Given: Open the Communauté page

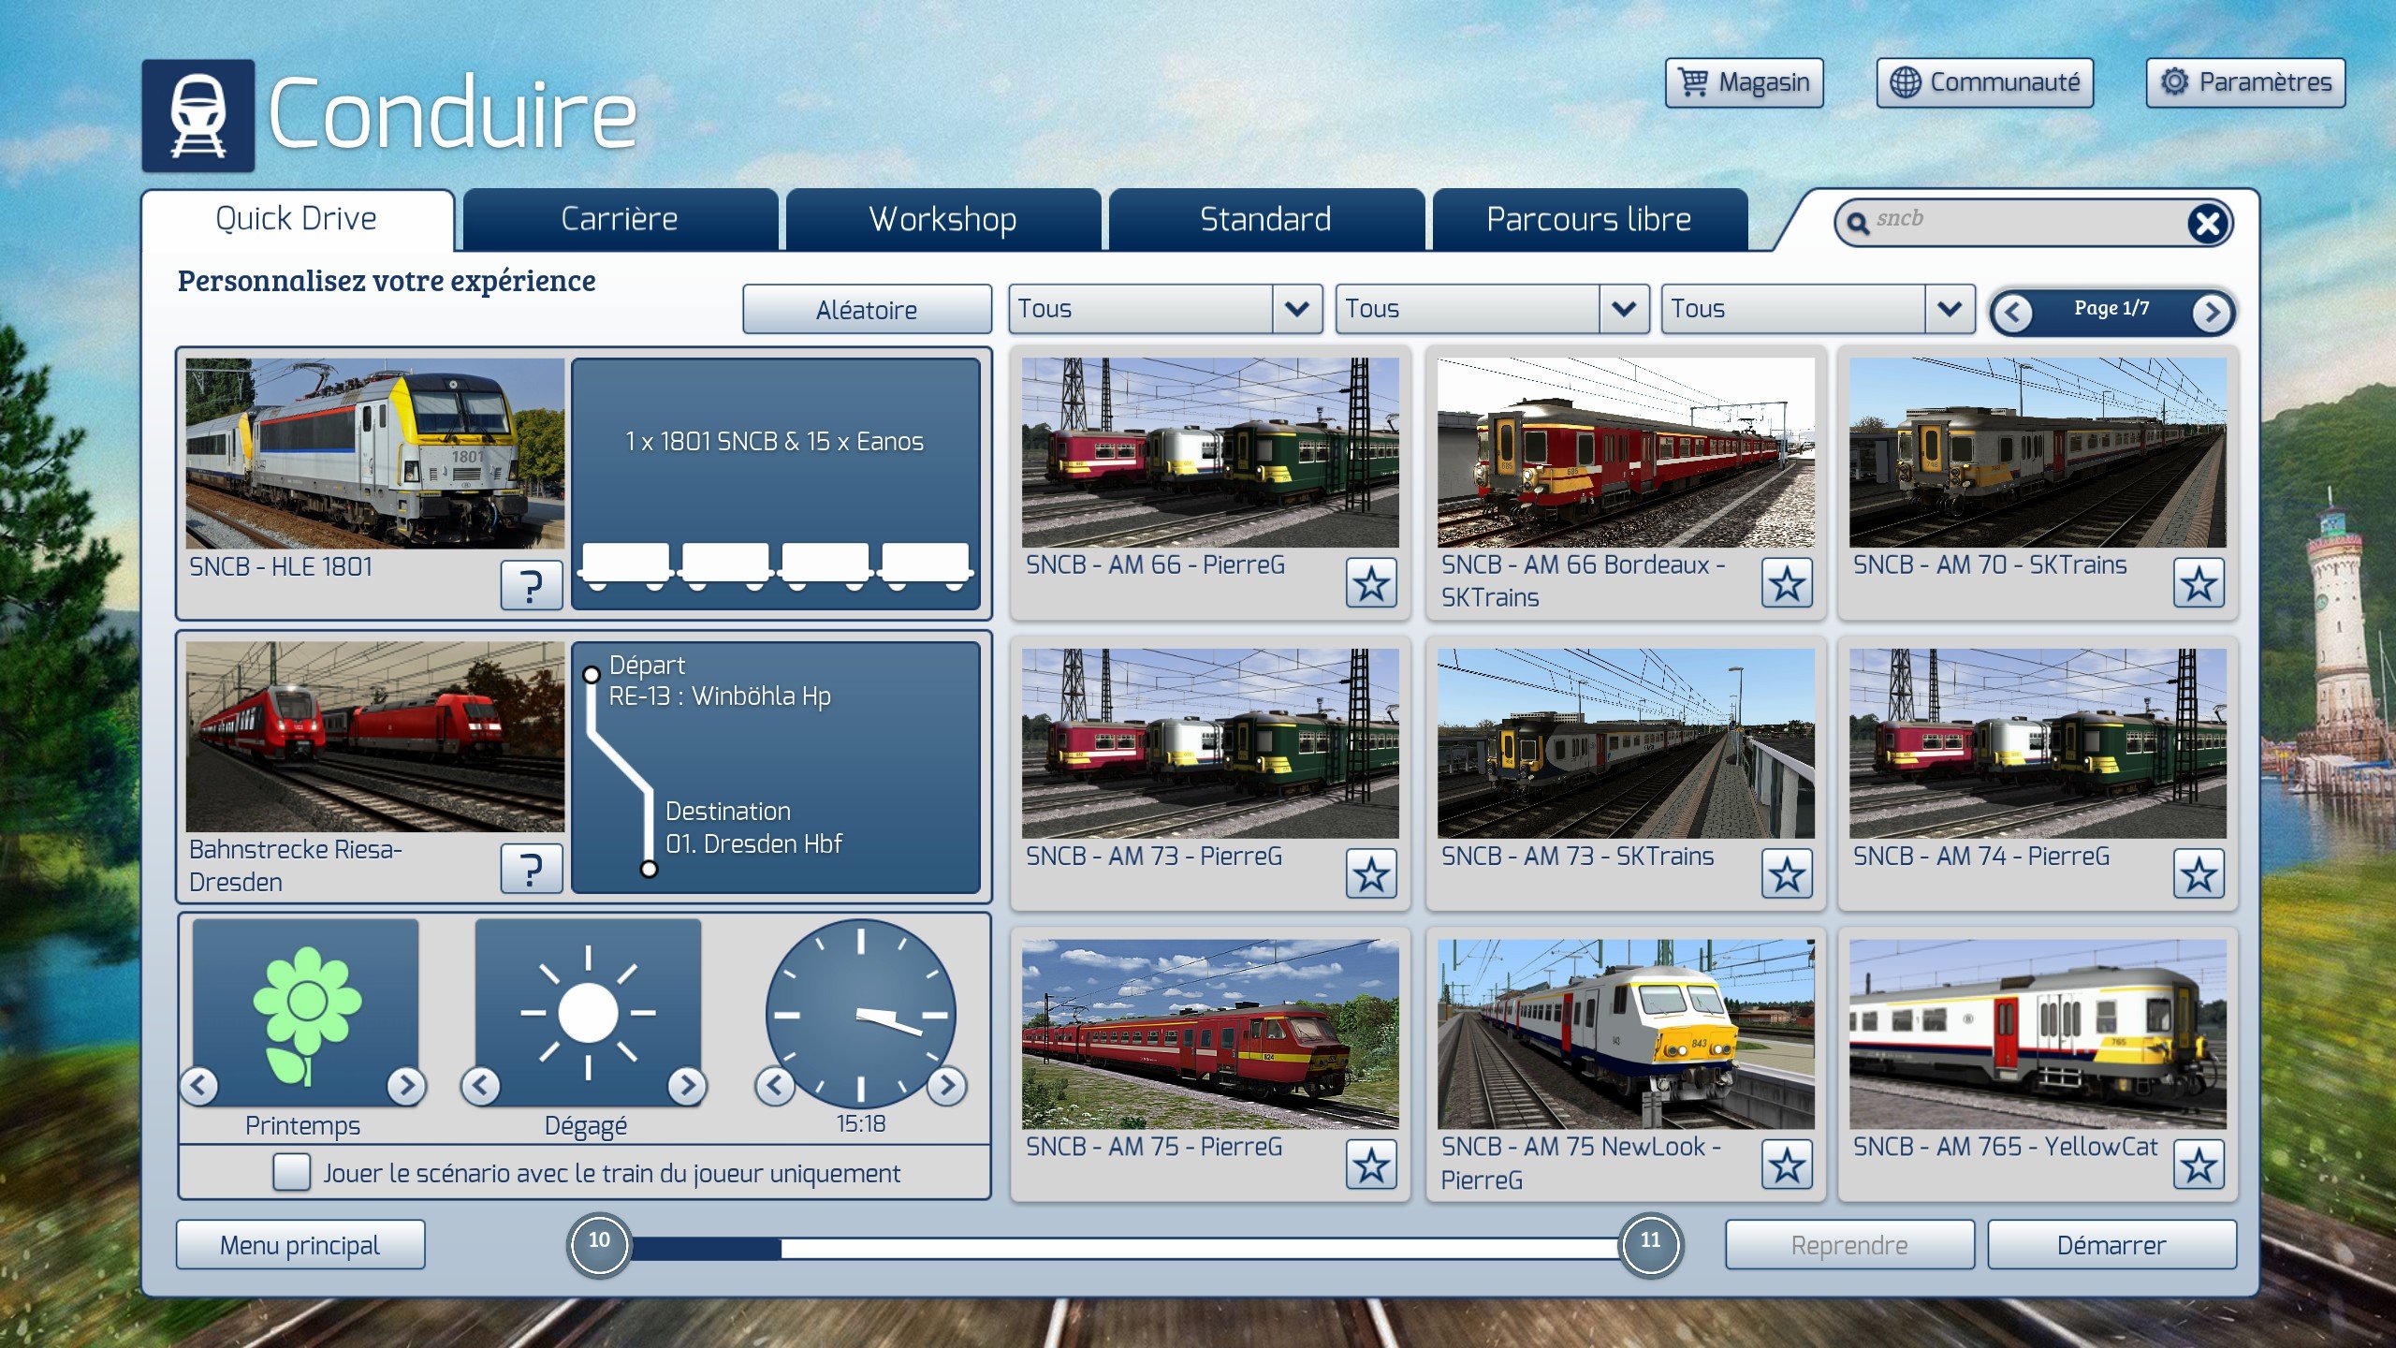Looking at the screenshot, I should click(1985, 82).
